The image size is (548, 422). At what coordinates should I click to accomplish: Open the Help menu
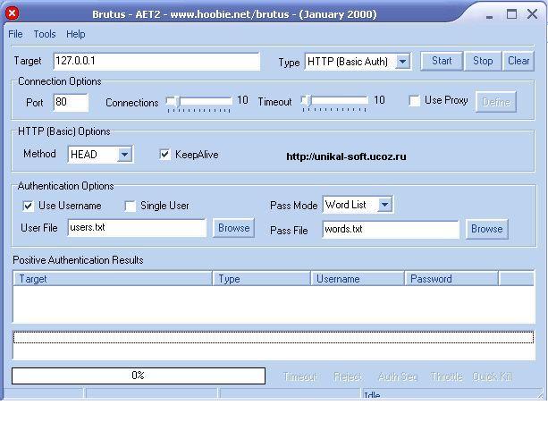76,34
